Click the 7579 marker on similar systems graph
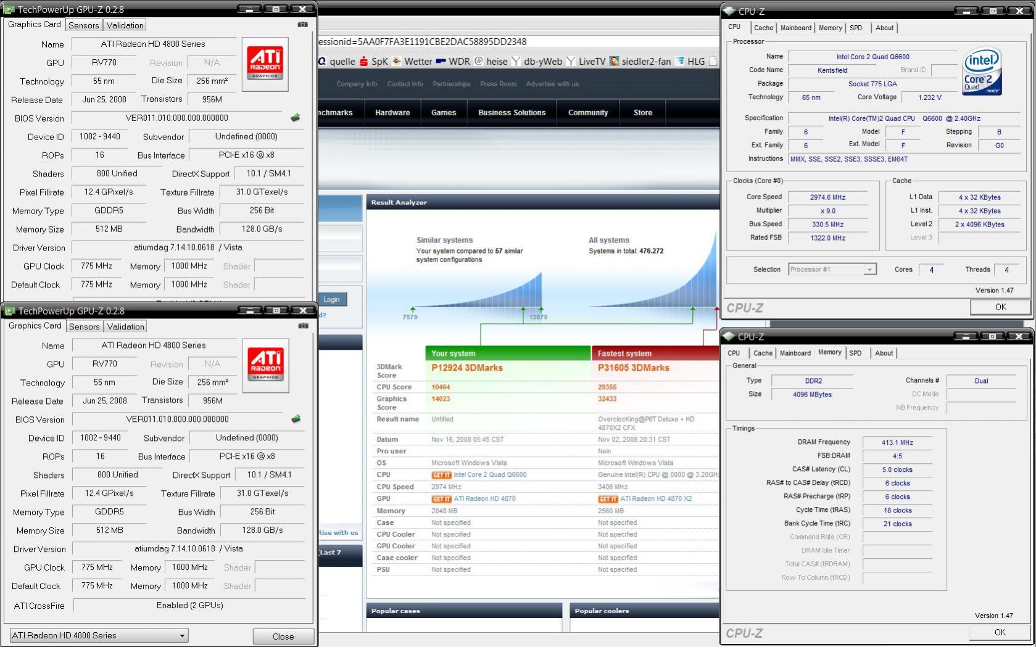This screenshot has width=1036, height=647. click(x=410, y=317)
